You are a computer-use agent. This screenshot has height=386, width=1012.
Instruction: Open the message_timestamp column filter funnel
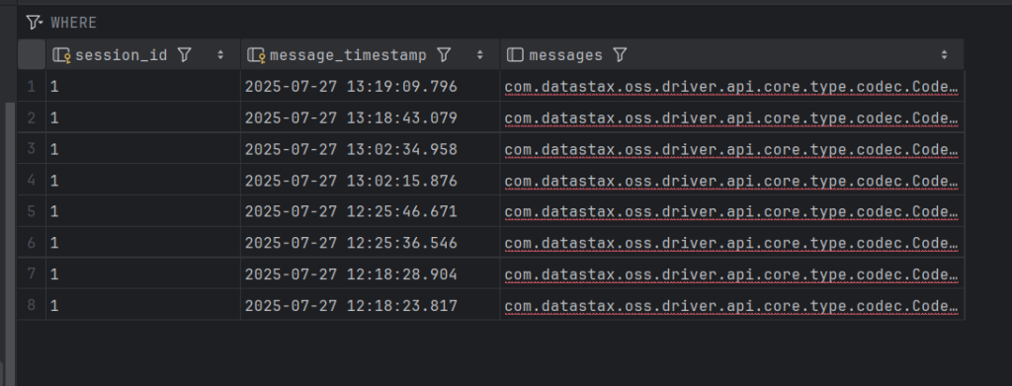tap(444, 55)
